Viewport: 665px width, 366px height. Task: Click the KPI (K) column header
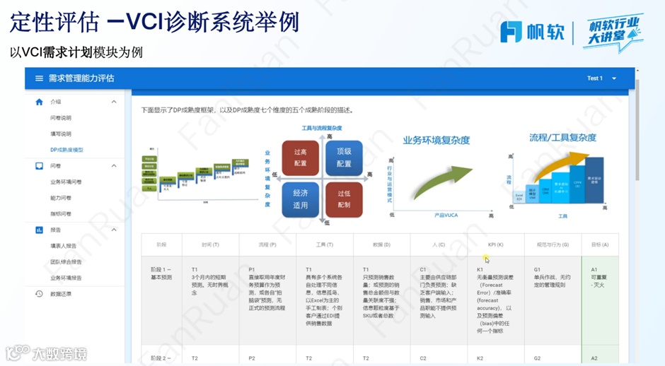pos(496,245)
